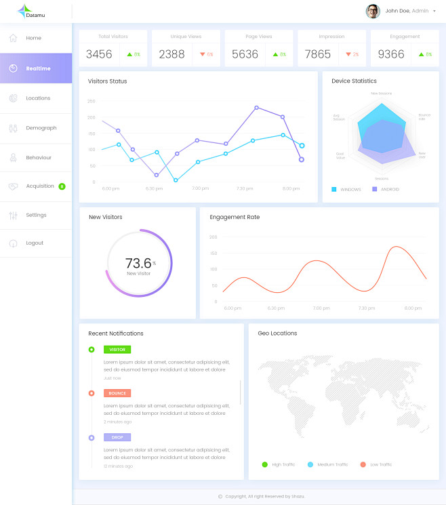
Task: Click the Device Statistics panel title
Action: (354, 81)
